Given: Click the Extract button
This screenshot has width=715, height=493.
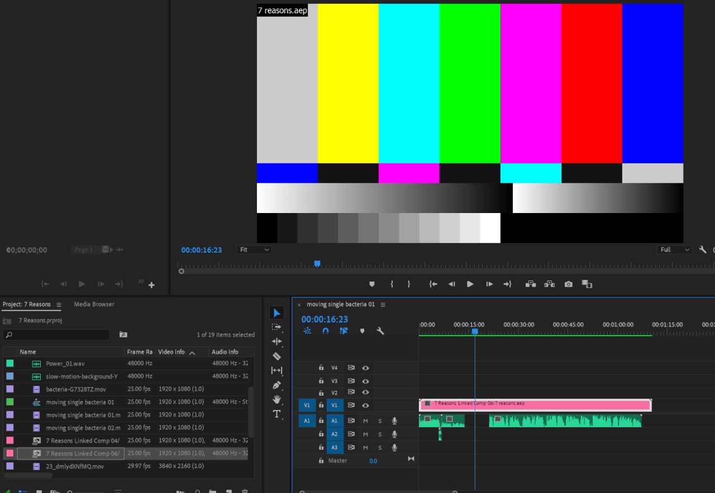Looking at the screenshot, I should click(550, 284).
